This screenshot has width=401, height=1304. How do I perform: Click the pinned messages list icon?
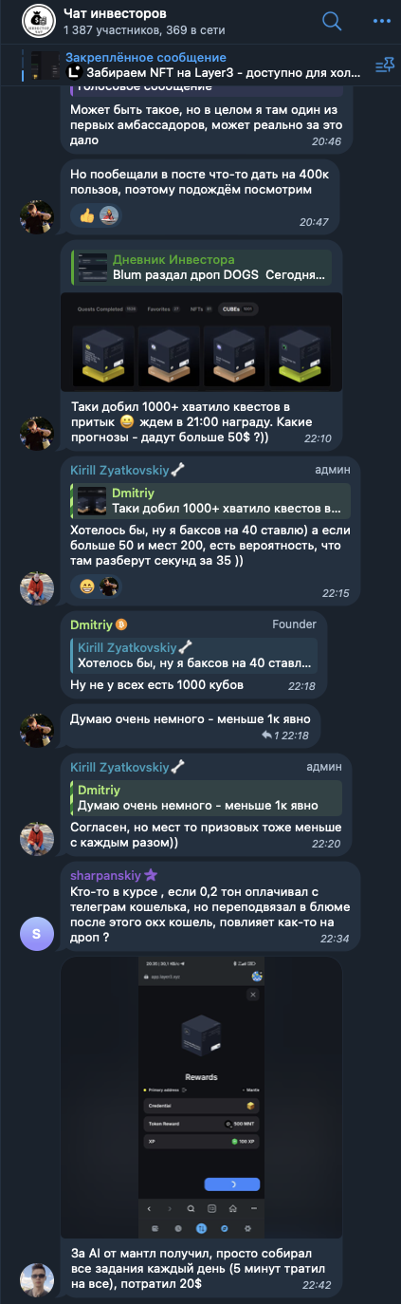tap(384, 65)
